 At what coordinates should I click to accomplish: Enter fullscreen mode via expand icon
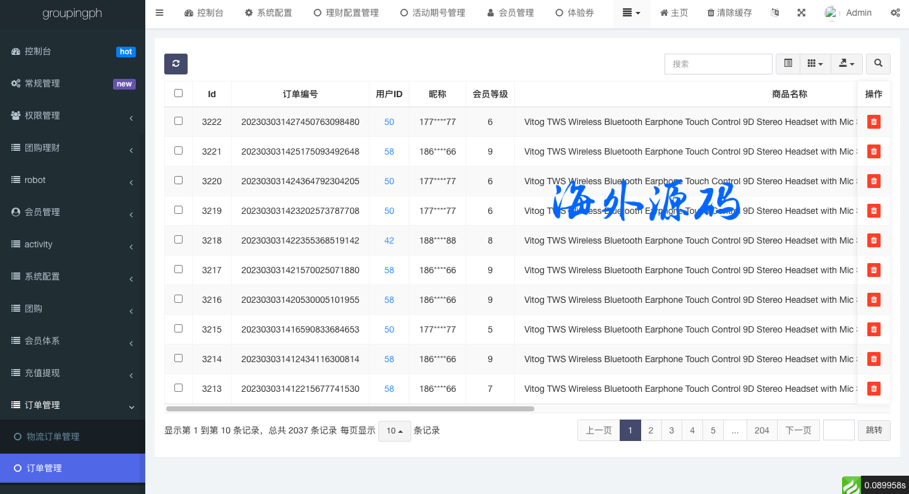(x=802, y=13)
